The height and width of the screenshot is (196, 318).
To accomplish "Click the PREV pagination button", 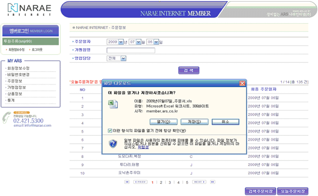I will coord(140,182).
